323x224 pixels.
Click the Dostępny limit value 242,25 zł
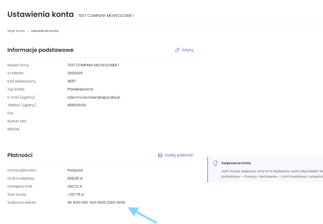tap(75, 186)
